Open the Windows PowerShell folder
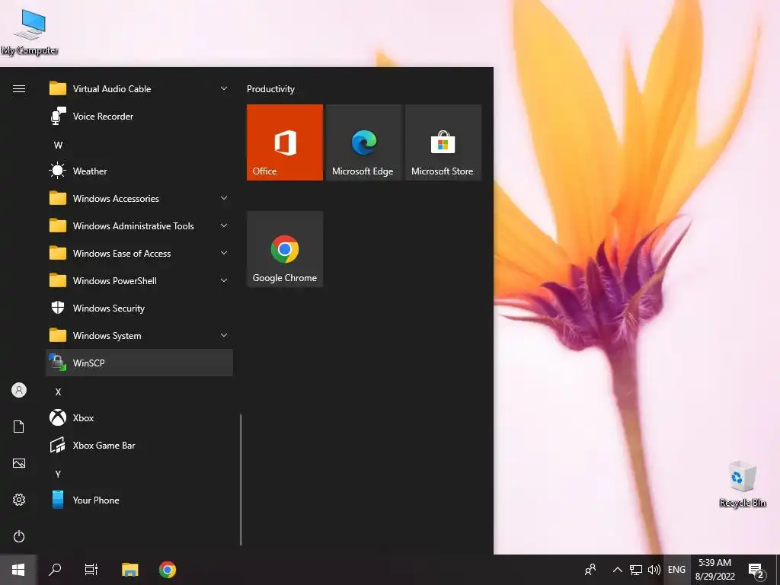This screenshot has height=585, width=780. click(x=139, y=280)
